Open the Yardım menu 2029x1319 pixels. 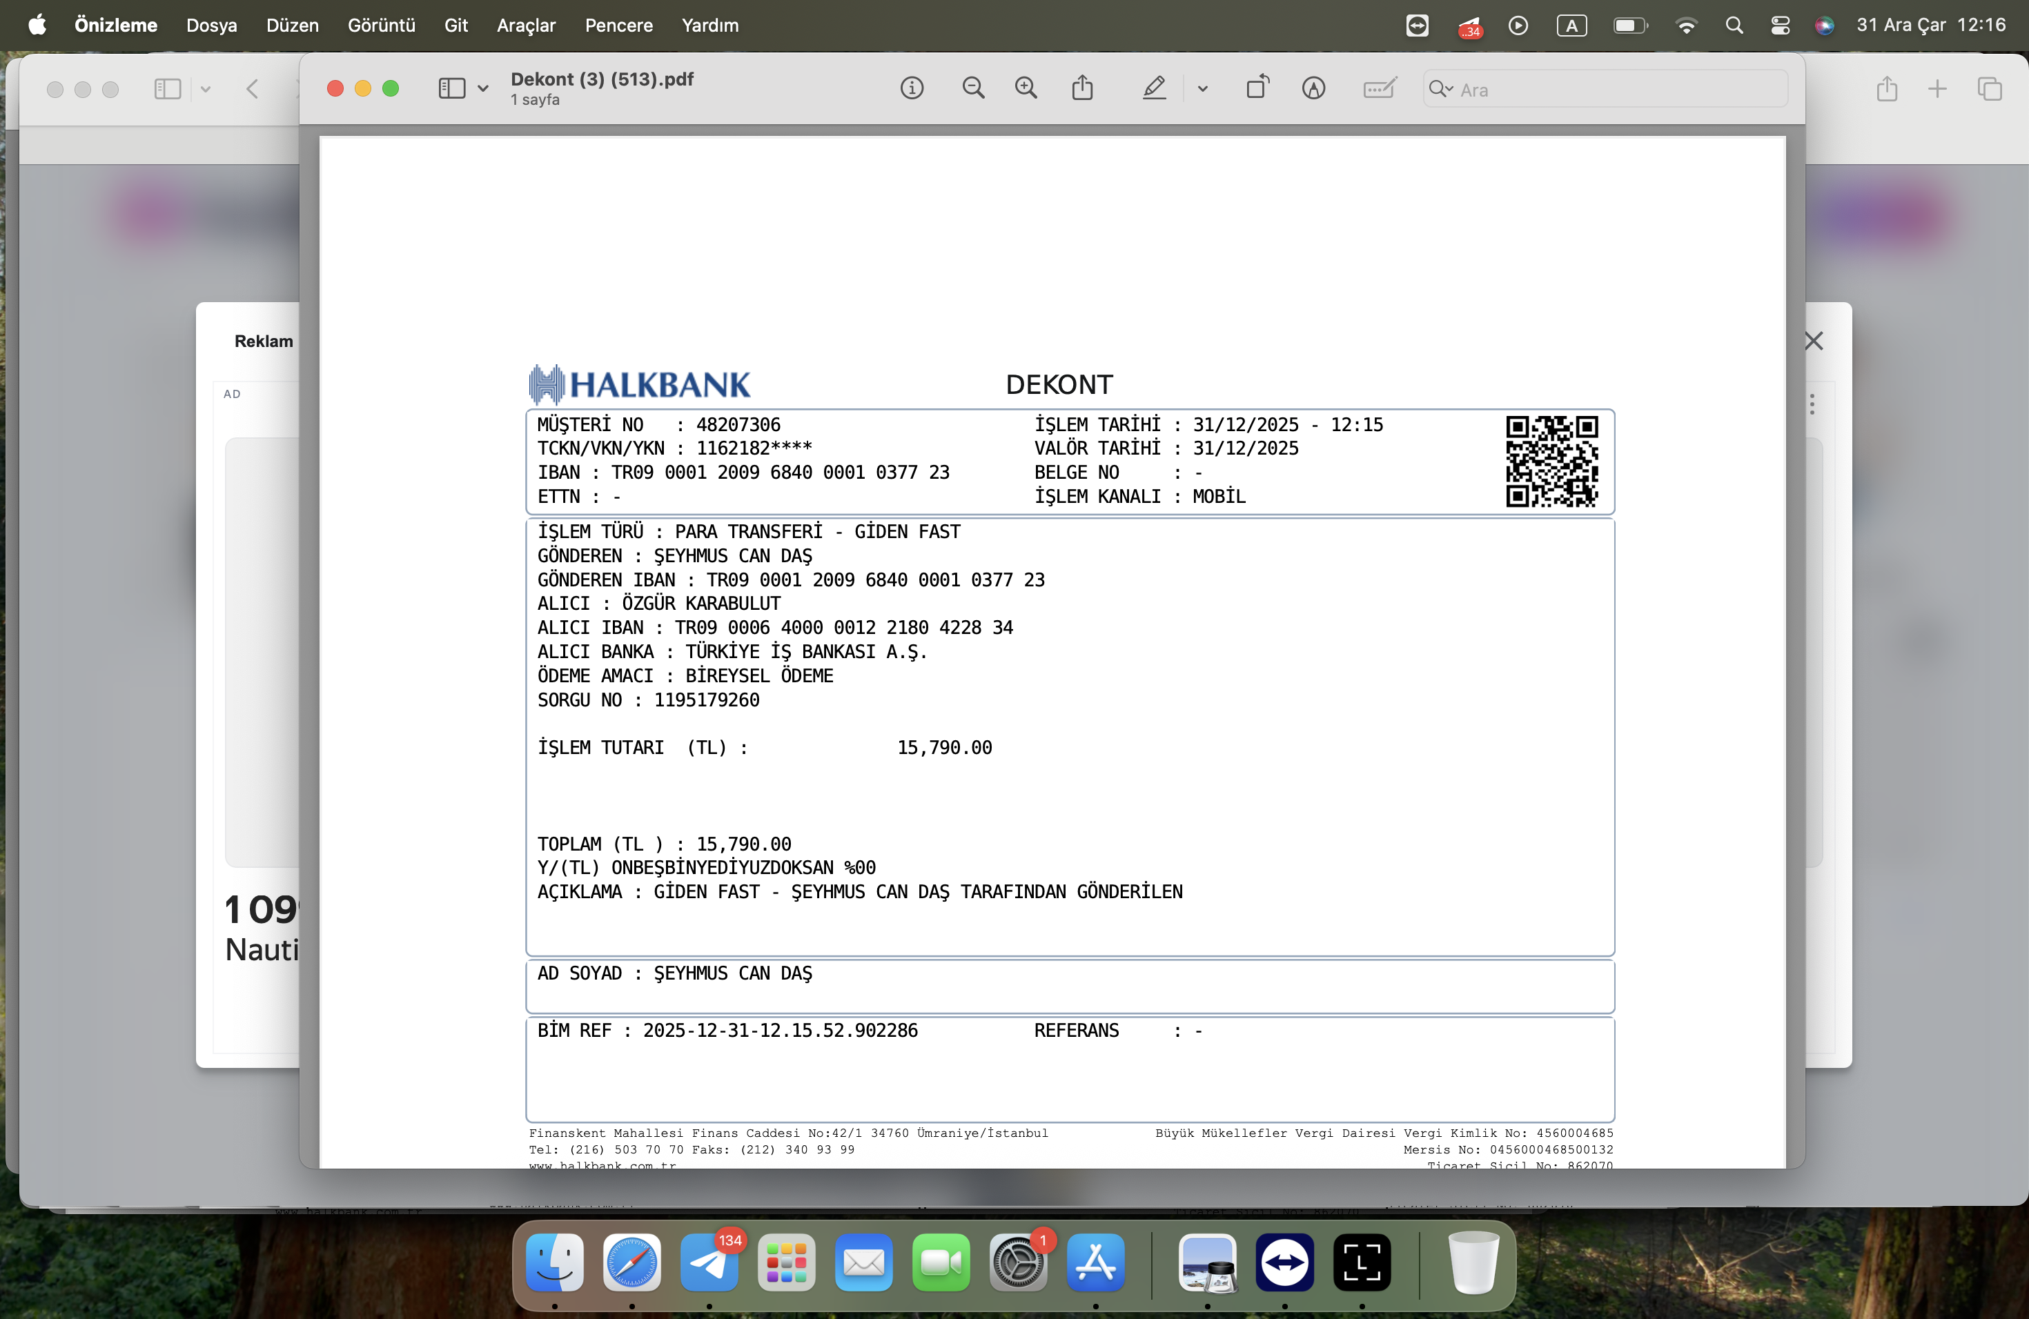pos(710,25)
